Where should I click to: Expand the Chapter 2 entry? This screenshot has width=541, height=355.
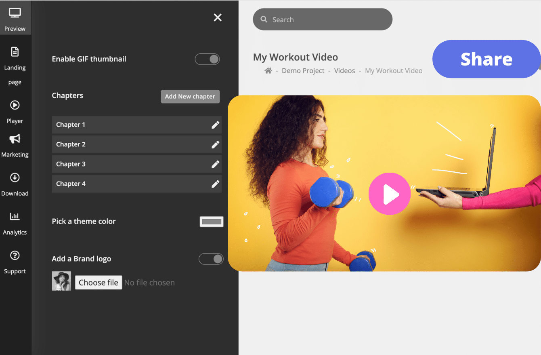(137, 144)
